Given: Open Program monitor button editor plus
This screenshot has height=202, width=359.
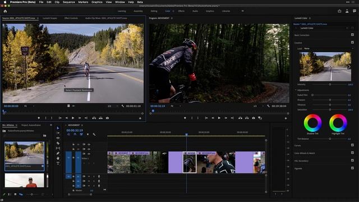Looking at the screenshot, I should 286,118.
